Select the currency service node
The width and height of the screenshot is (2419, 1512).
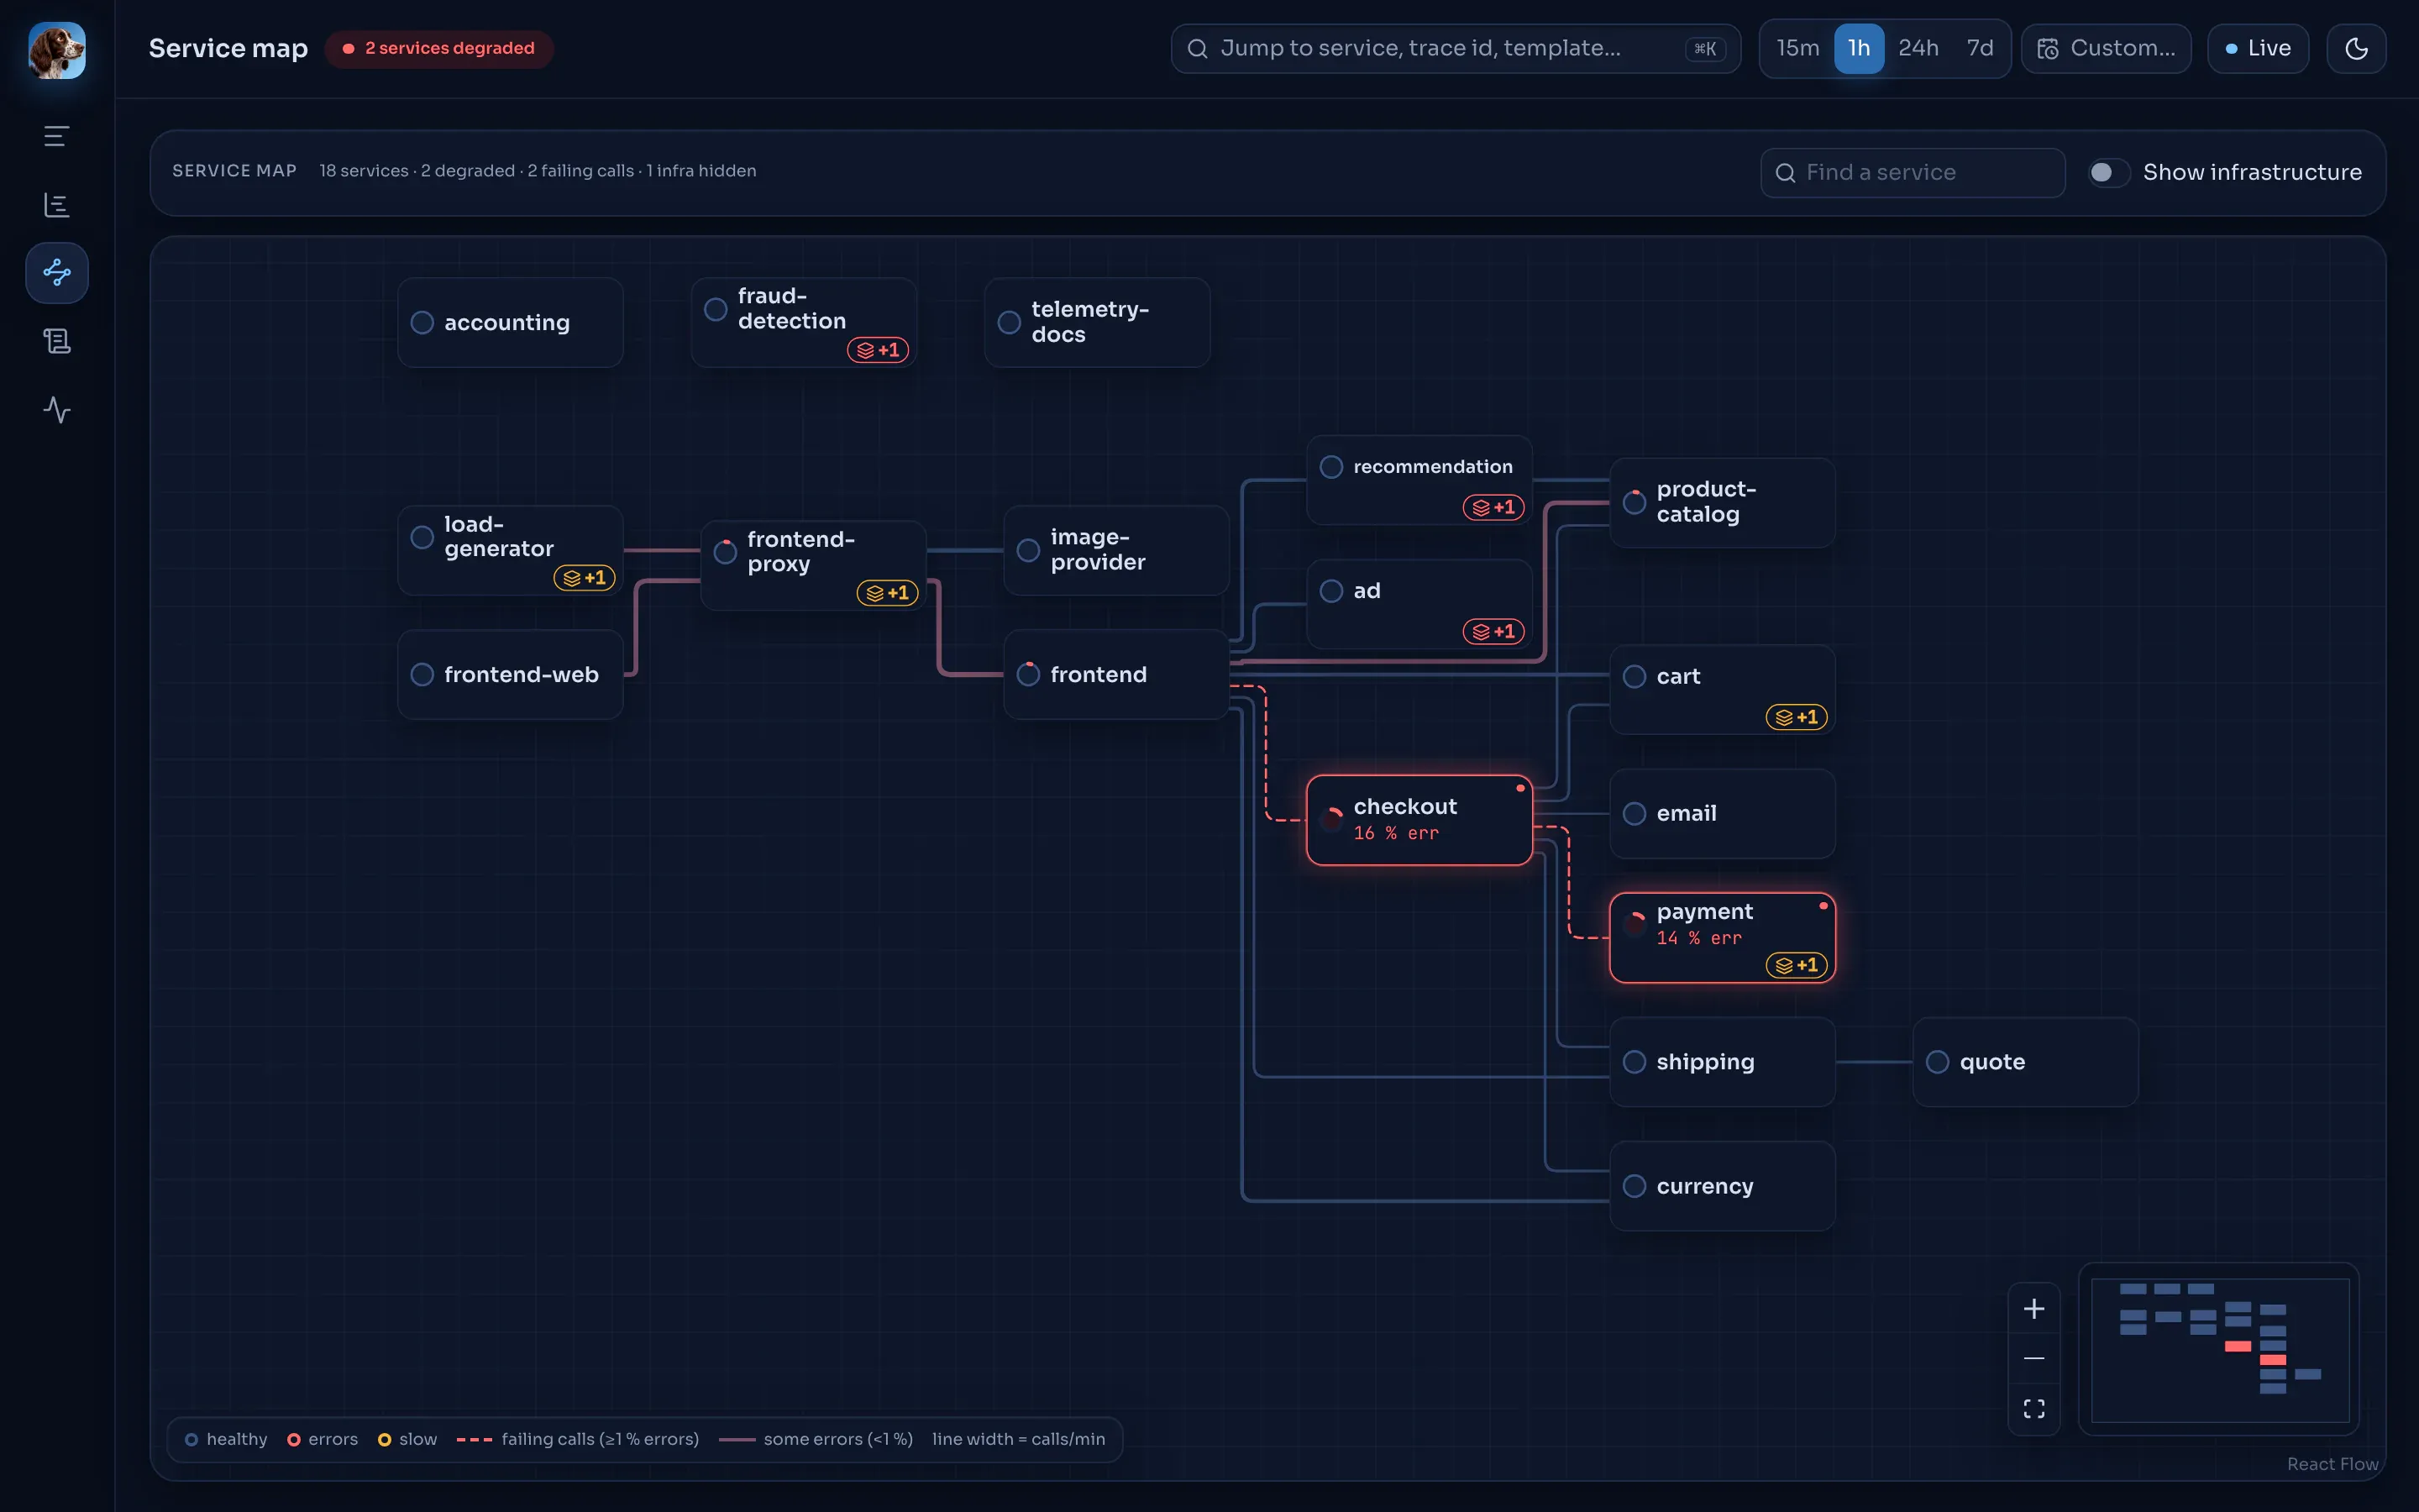point(1721,1186)
